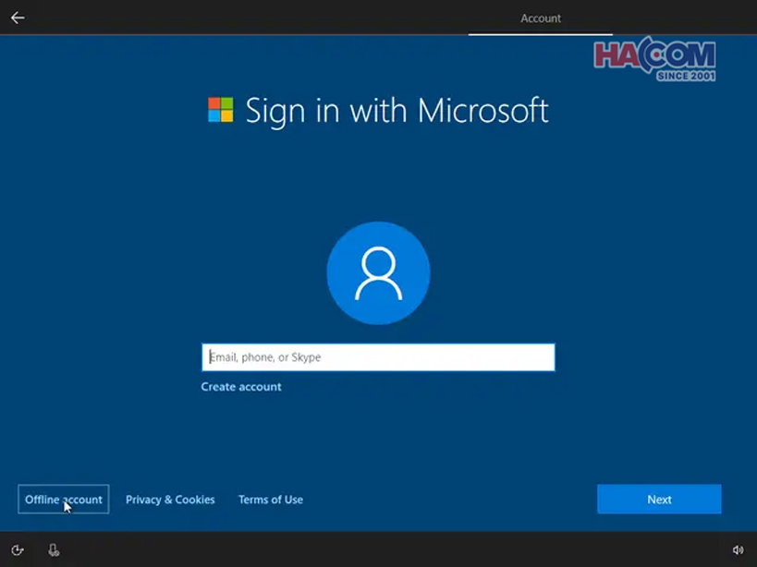Switch to the Account tab
The image size is (757, 567).
click(x=539, y=18)
